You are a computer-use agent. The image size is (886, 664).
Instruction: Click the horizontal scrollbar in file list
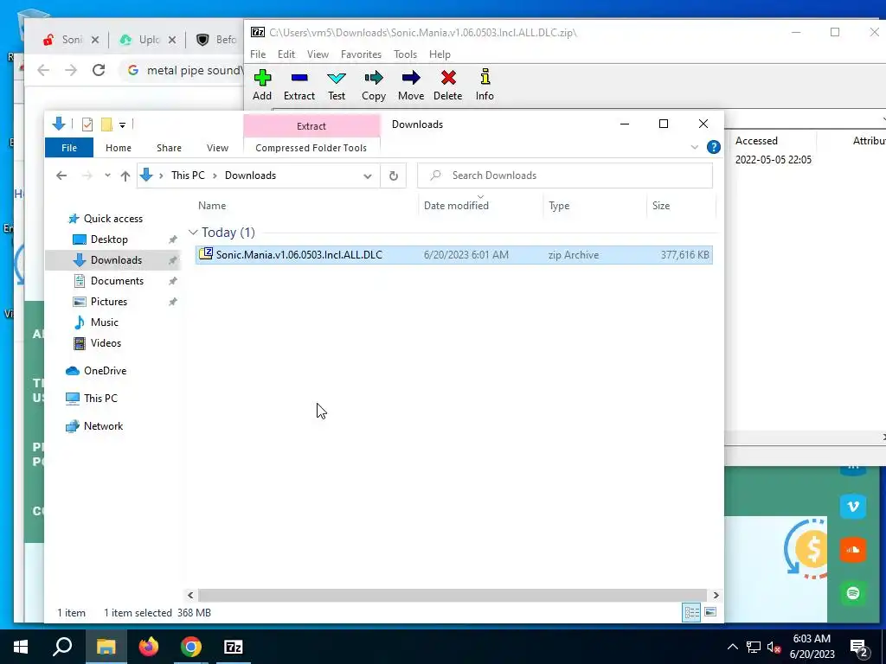tap(452, 595)
